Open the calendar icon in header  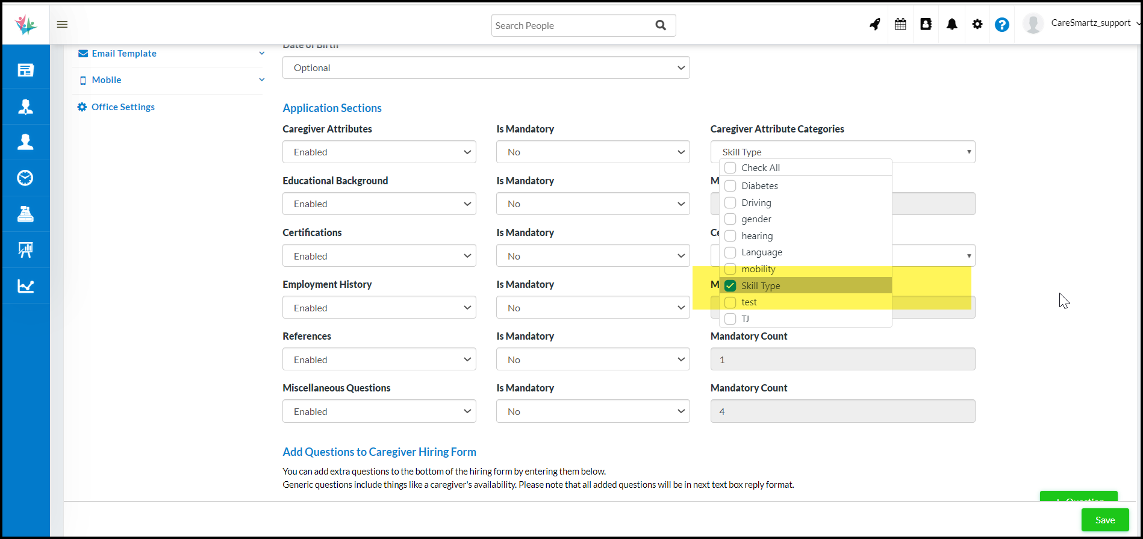tap(900, 25)
